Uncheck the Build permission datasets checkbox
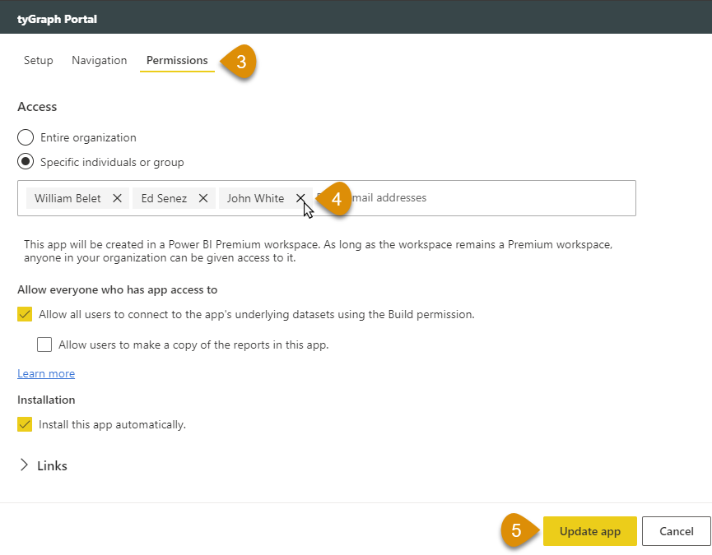Image resolution: width=712 pixels, height=555 pixels. (x=25, y=314)
